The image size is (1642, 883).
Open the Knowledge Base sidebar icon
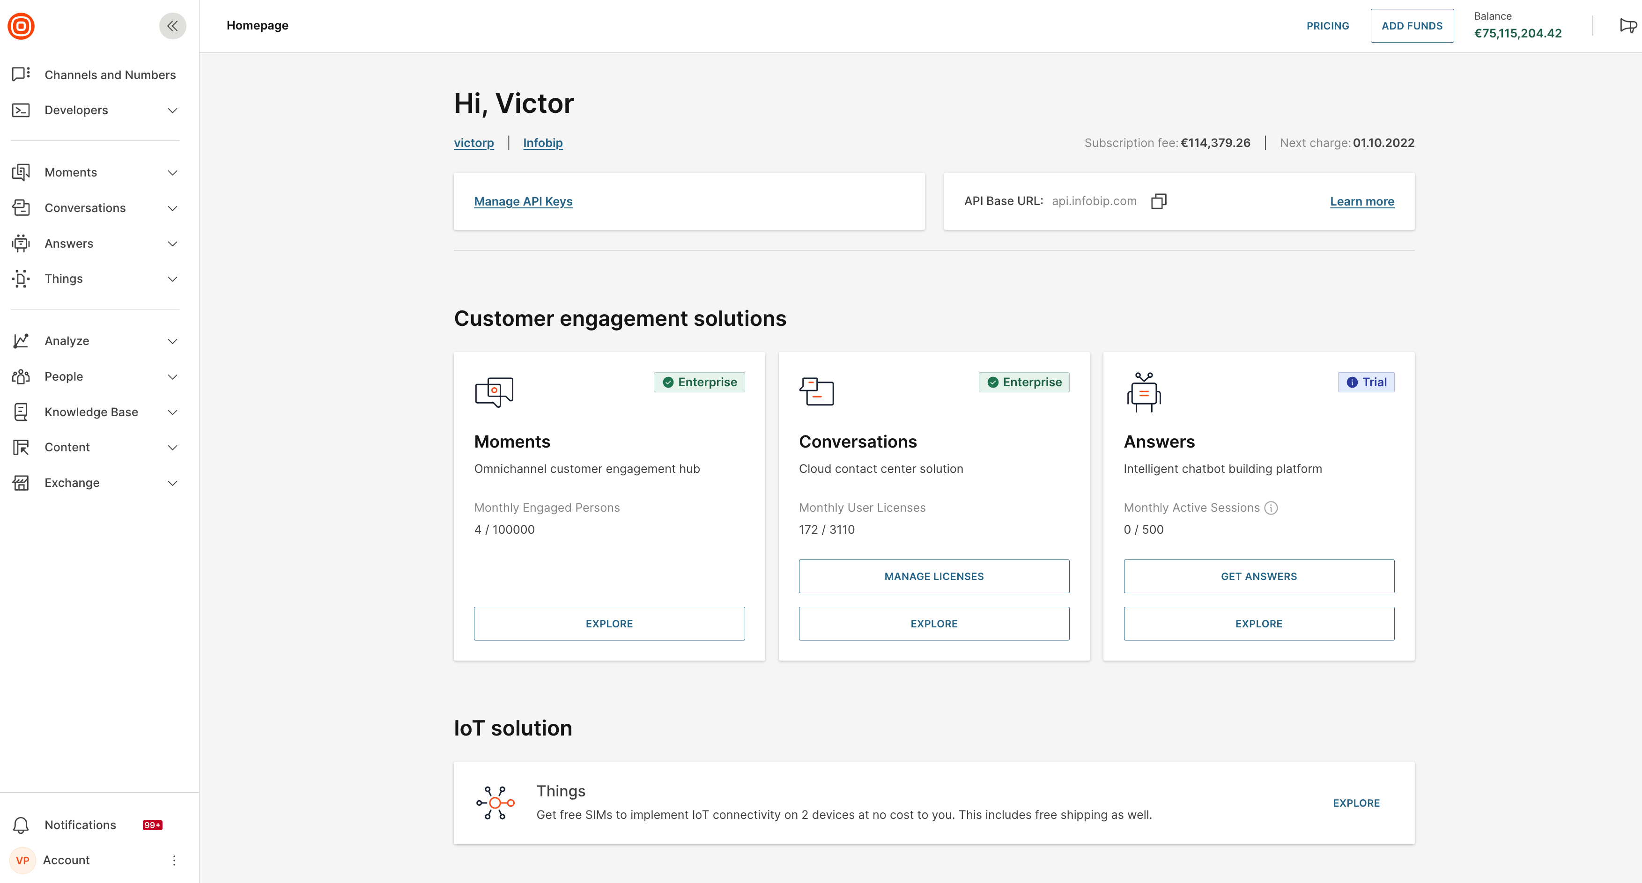(21, 412)
